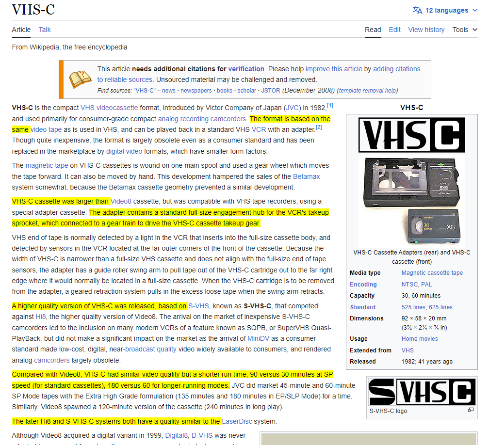Viewport: 489px width, 445px height.
Task: Follow the digital video link
Action: coord(124,151)
